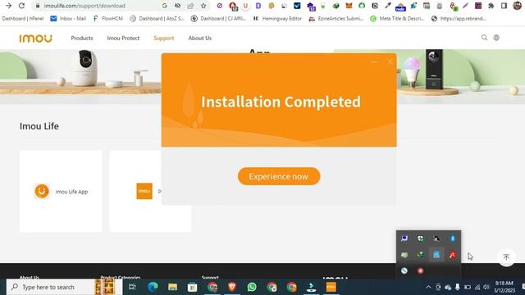This screenshot has height=295, width=525.
Task: Open the network Wi-Fi tray icon
Action: tap(477, 287)
